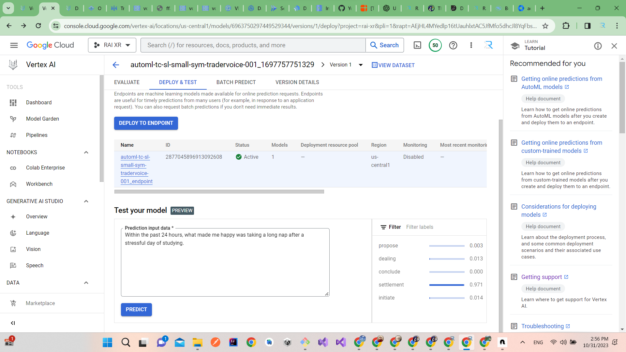Click inside the Prediction input data field

225,261
